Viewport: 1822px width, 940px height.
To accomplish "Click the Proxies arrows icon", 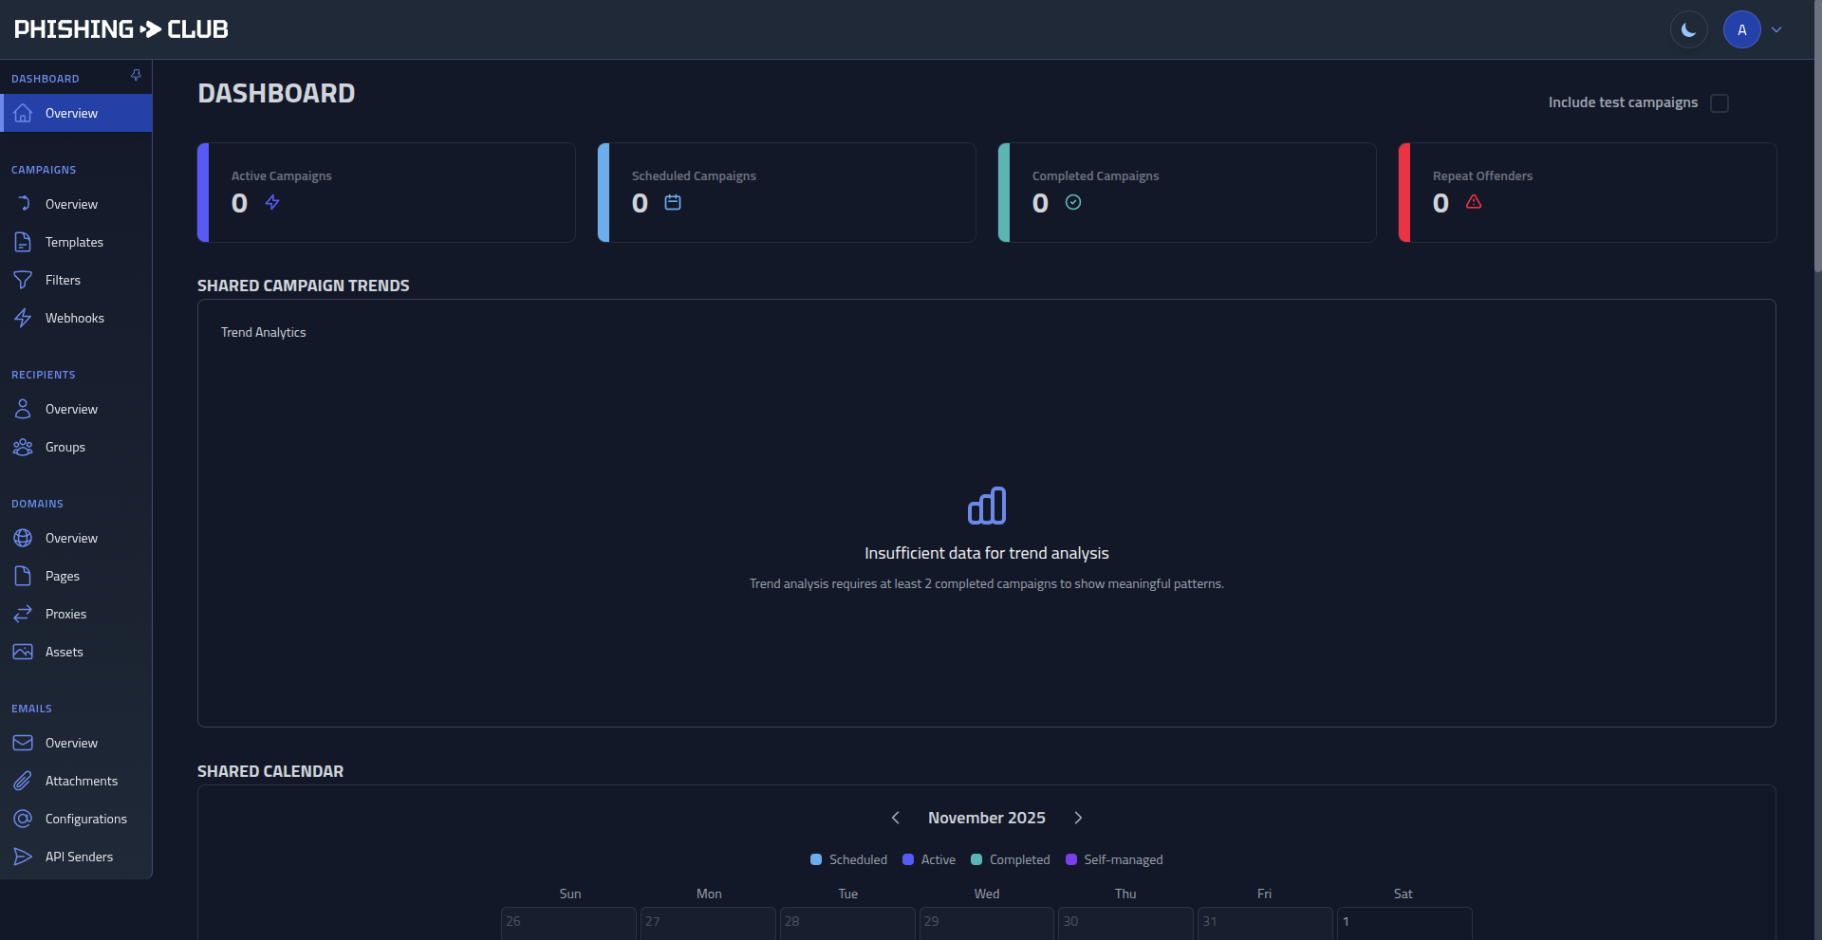I will tap(23, 614).
